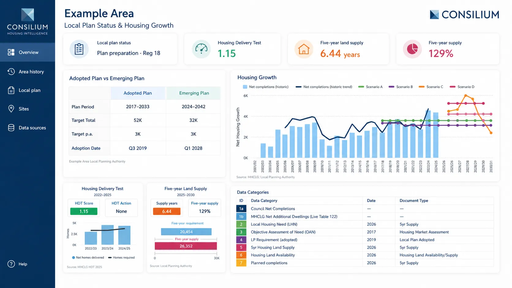The width and height of the screenshot is (512, 288).
Task: Click the yellow ID 7 badge
Action: click(241, 263)
